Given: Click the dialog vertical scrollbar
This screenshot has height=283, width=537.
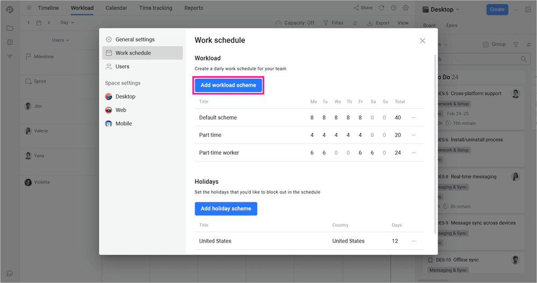Looking at the screenshot, I should click(x=435, y=144).
